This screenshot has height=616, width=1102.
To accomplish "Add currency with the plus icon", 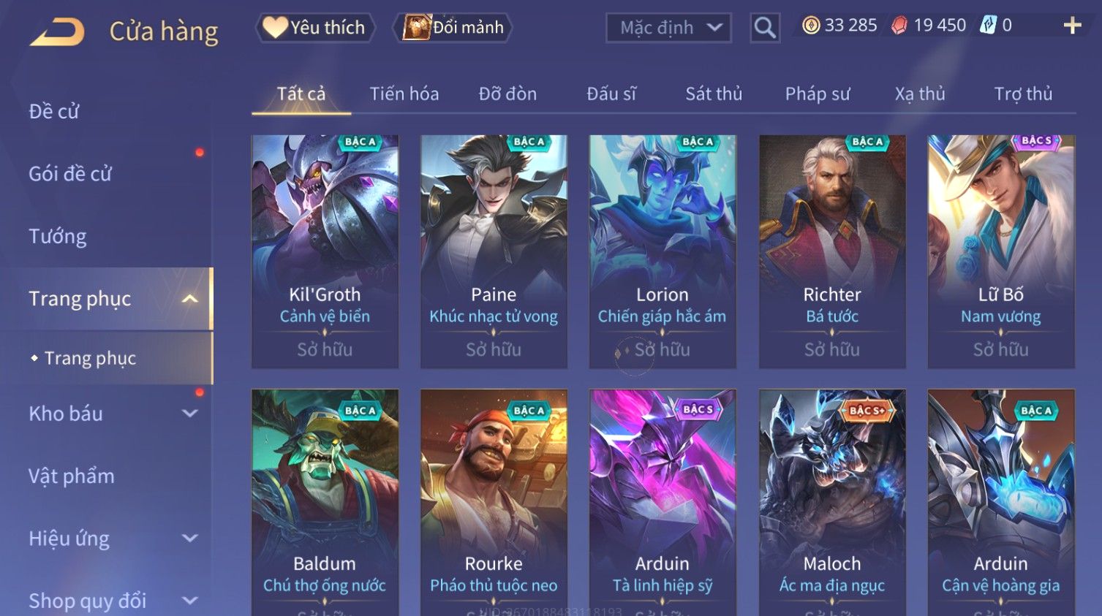I will pos(1072,26).
